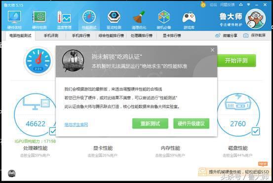The image size is (273, 183).
Task: Open the 论坛 forum link
Action: coord(213,5)
